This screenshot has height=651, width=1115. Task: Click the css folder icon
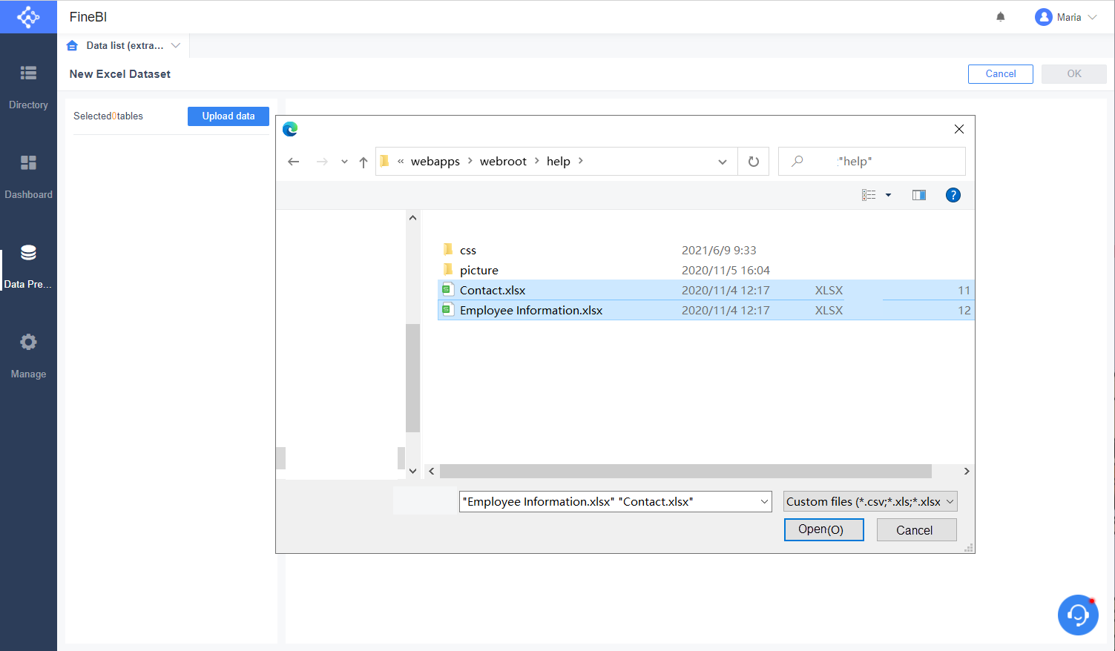tap(448, 249)
